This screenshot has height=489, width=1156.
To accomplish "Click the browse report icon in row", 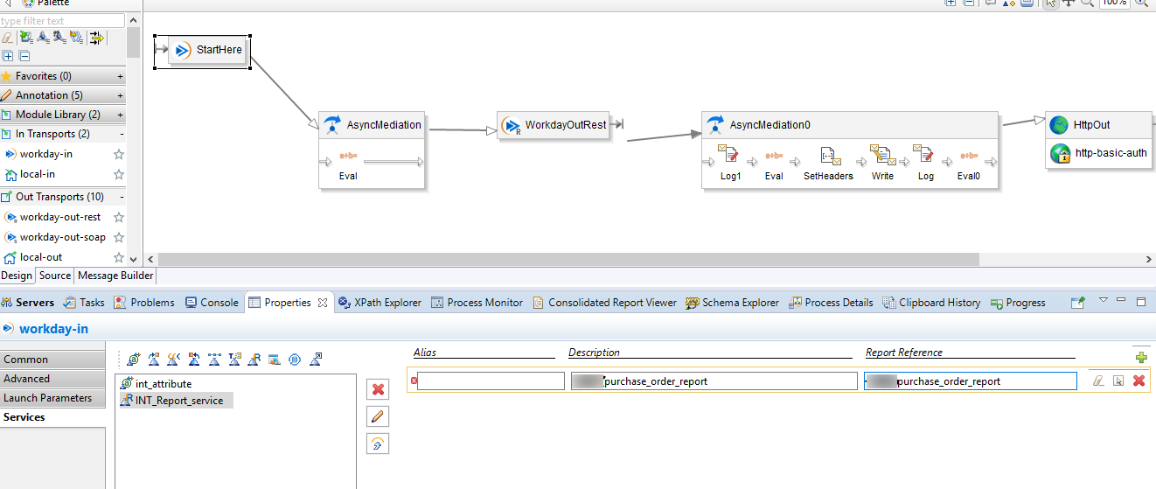I will pyautogui.click(x=1118, y=381).
